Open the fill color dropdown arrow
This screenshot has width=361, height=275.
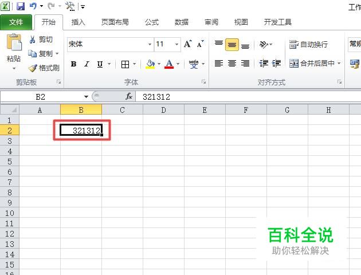click(159, 64)
